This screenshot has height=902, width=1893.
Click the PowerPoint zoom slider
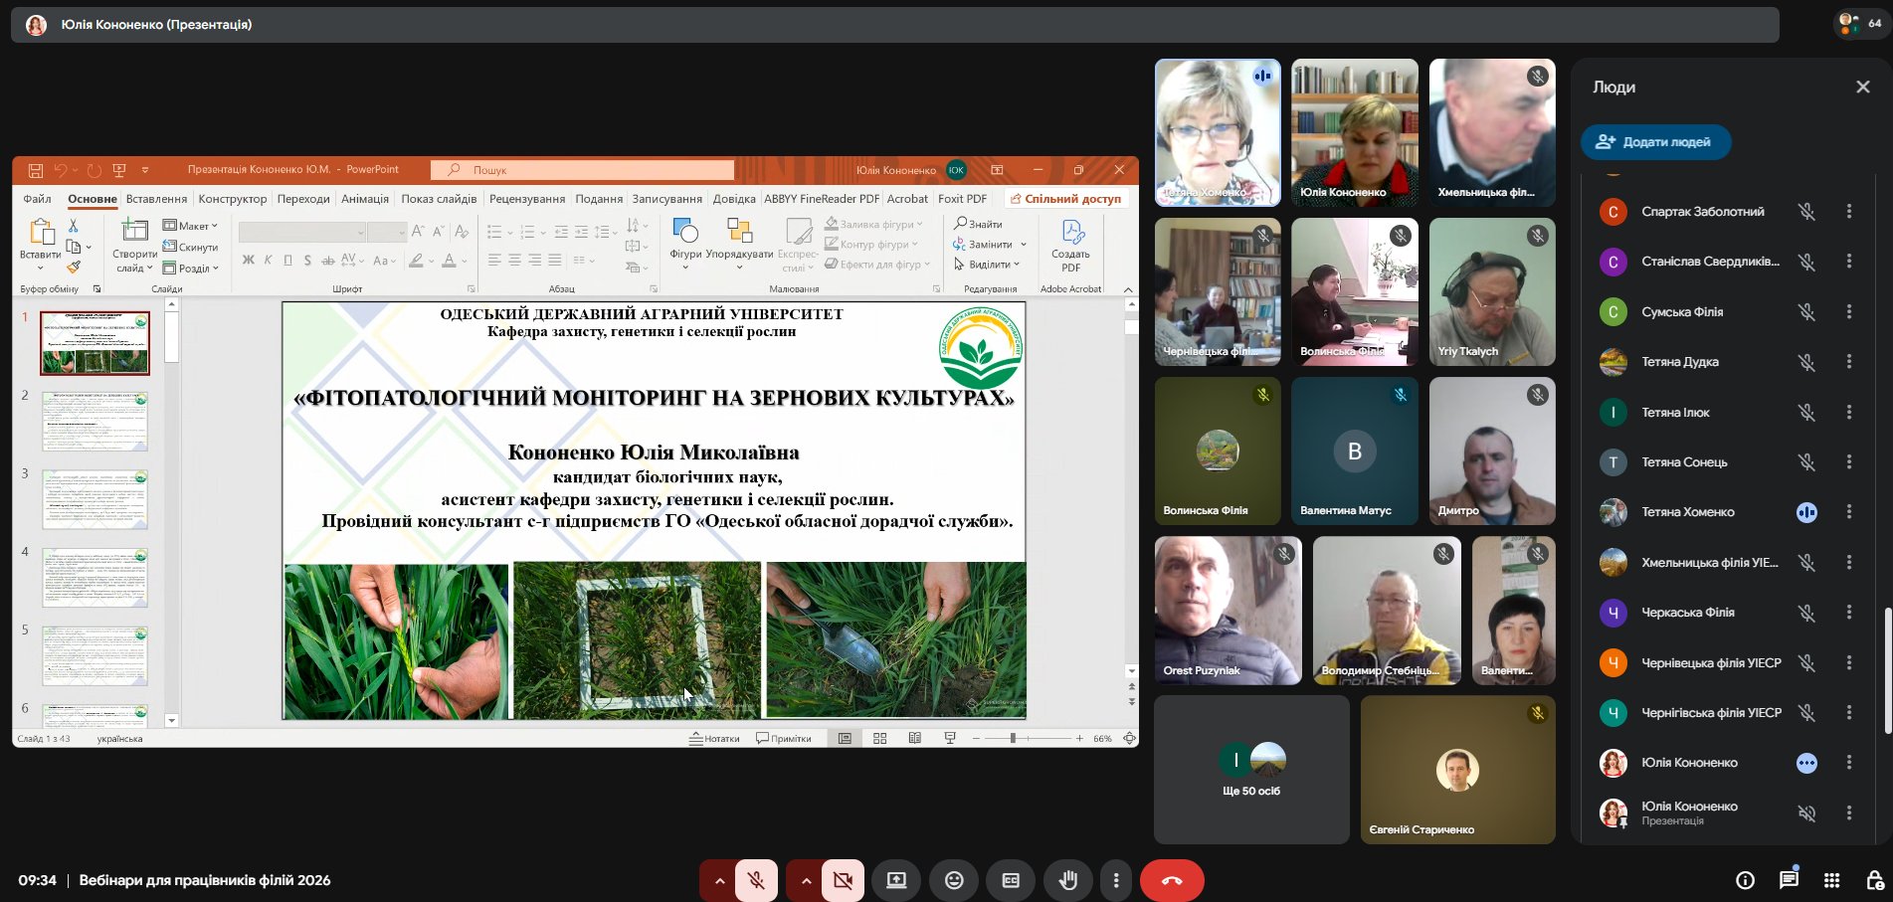(1013, 738)
